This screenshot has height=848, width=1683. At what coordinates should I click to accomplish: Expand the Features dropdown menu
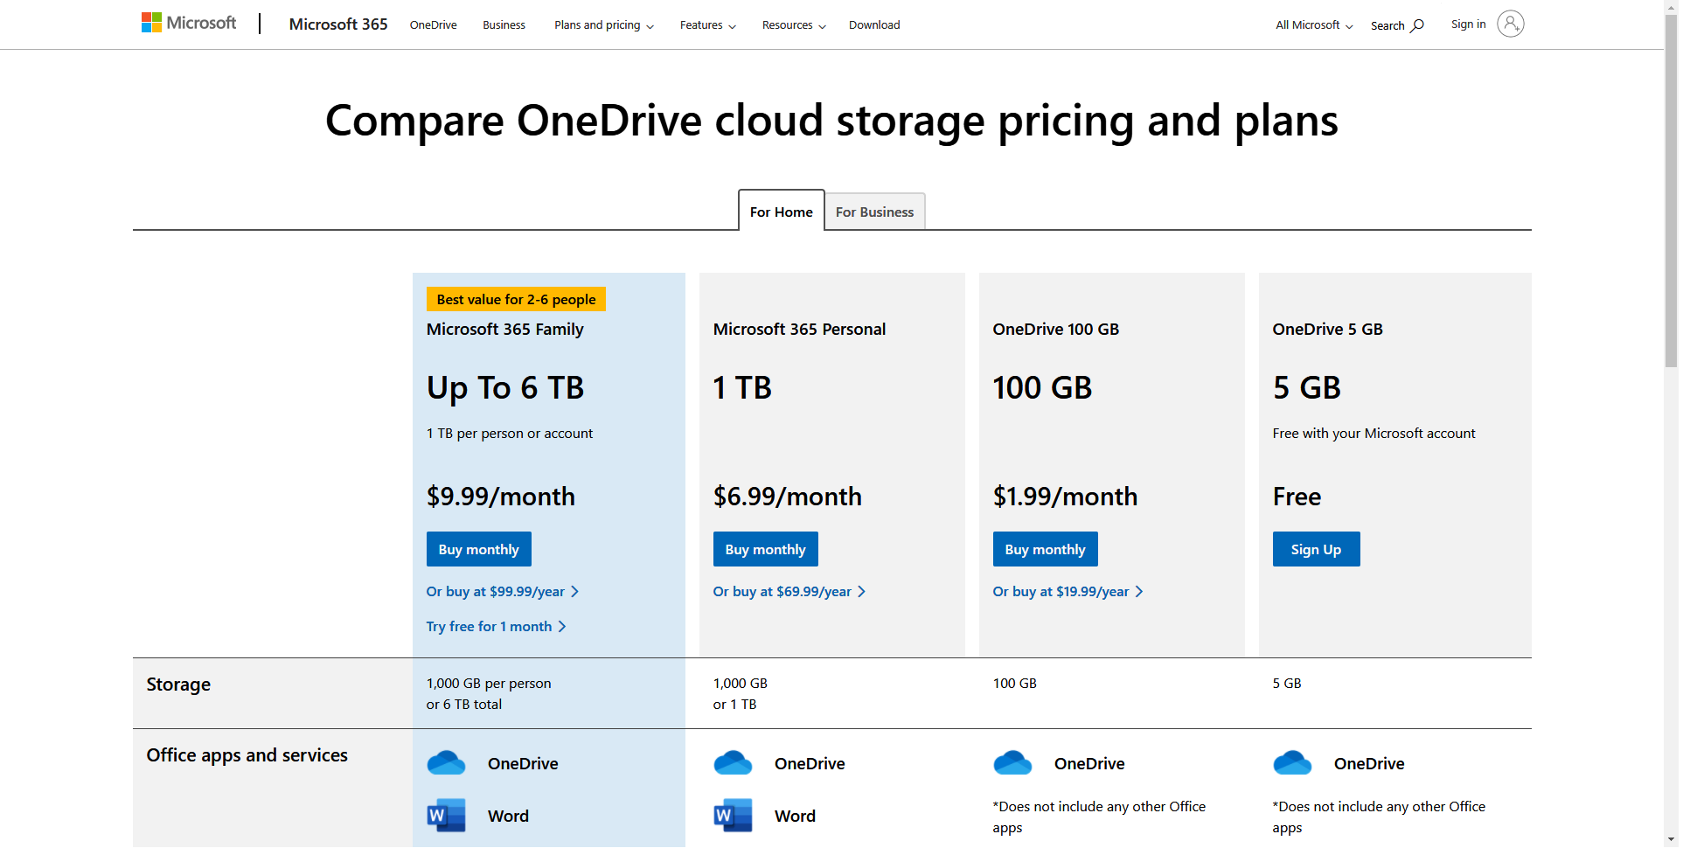707,25
